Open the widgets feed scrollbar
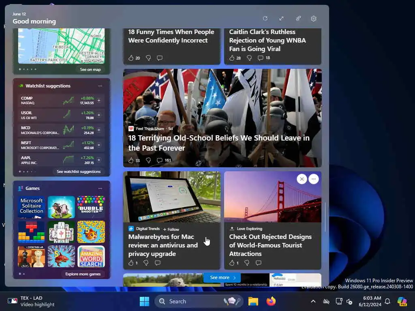The height and width of the screenshot is (311, 415). pyautogui.click(x=325, y=217)
